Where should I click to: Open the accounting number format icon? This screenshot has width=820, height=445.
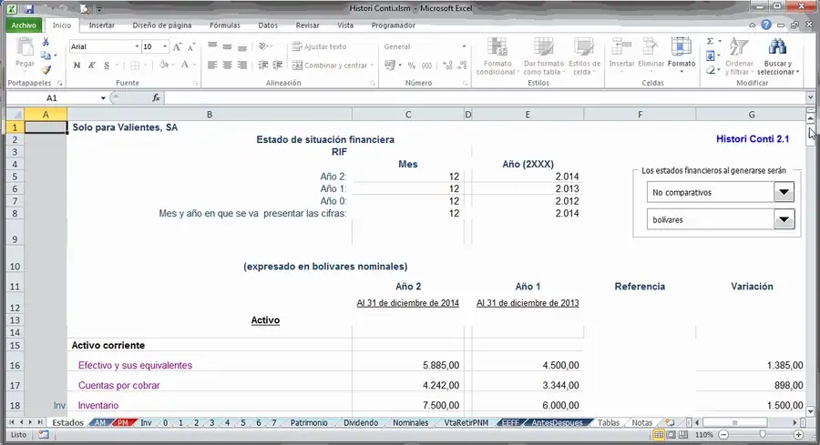(390, 66)
